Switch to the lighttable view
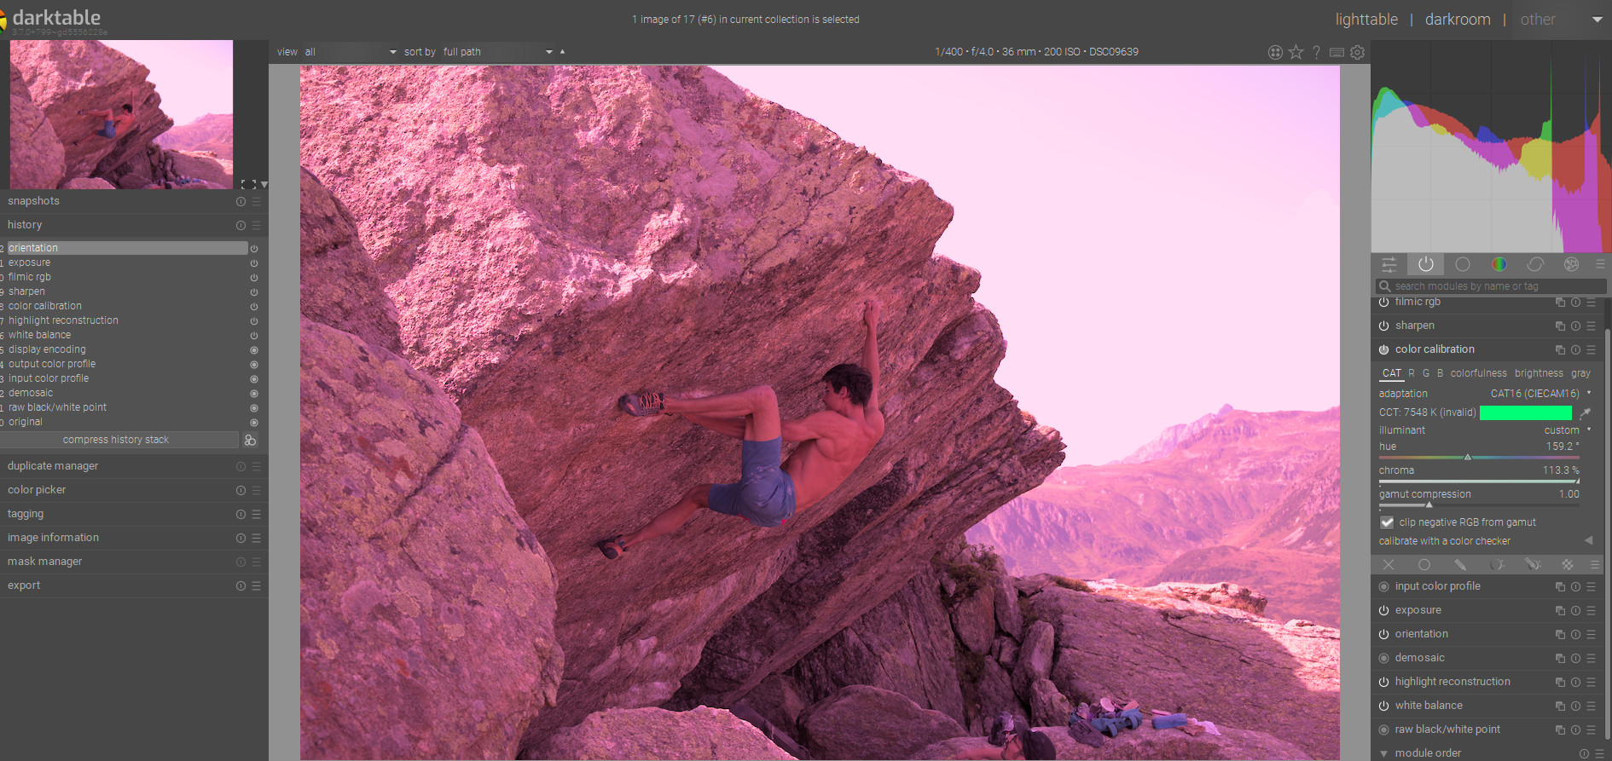 pyautogui.click(x=1366, y=20)
